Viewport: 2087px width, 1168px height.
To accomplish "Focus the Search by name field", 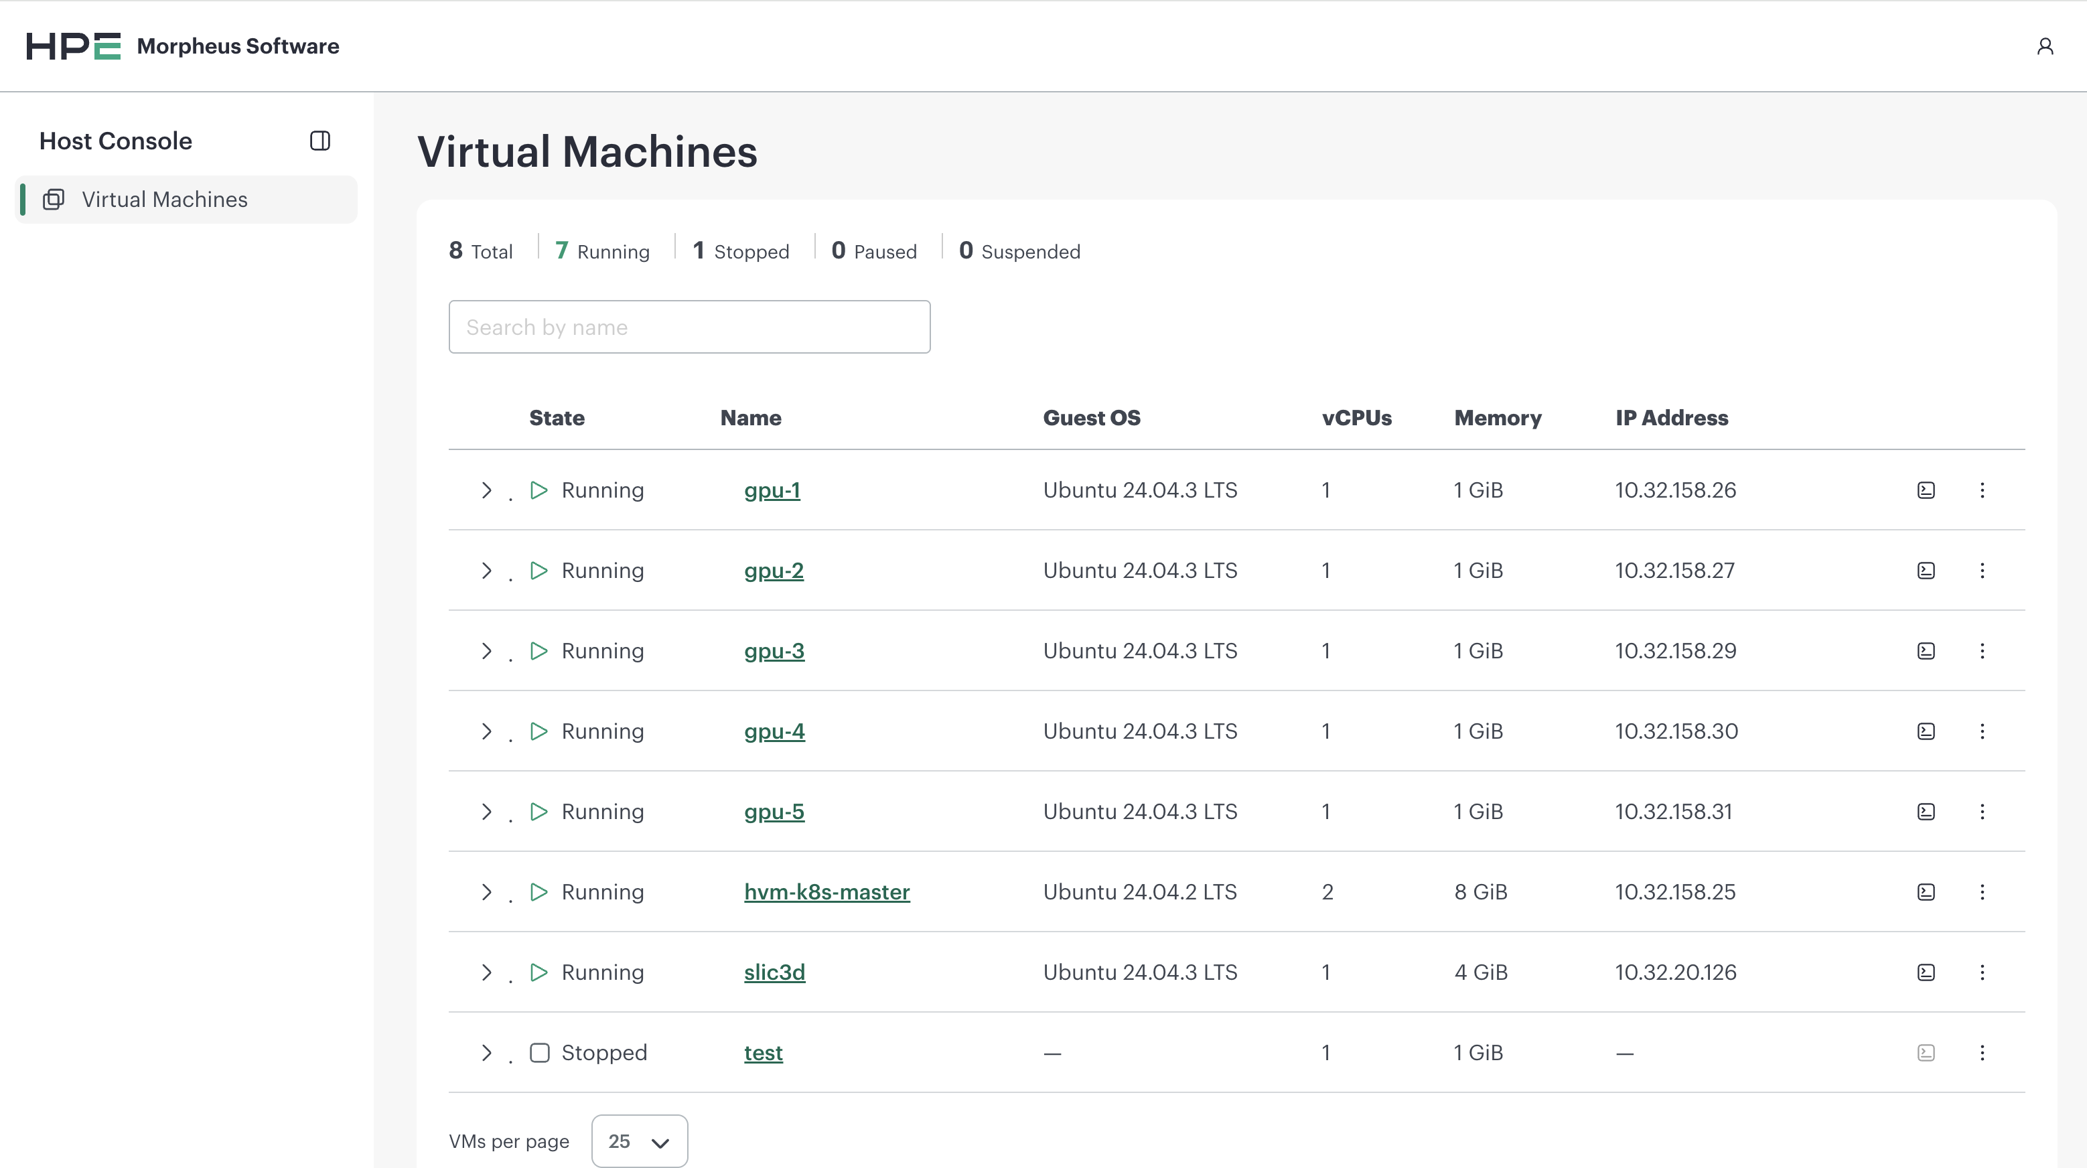I will (x=689, y=327).
